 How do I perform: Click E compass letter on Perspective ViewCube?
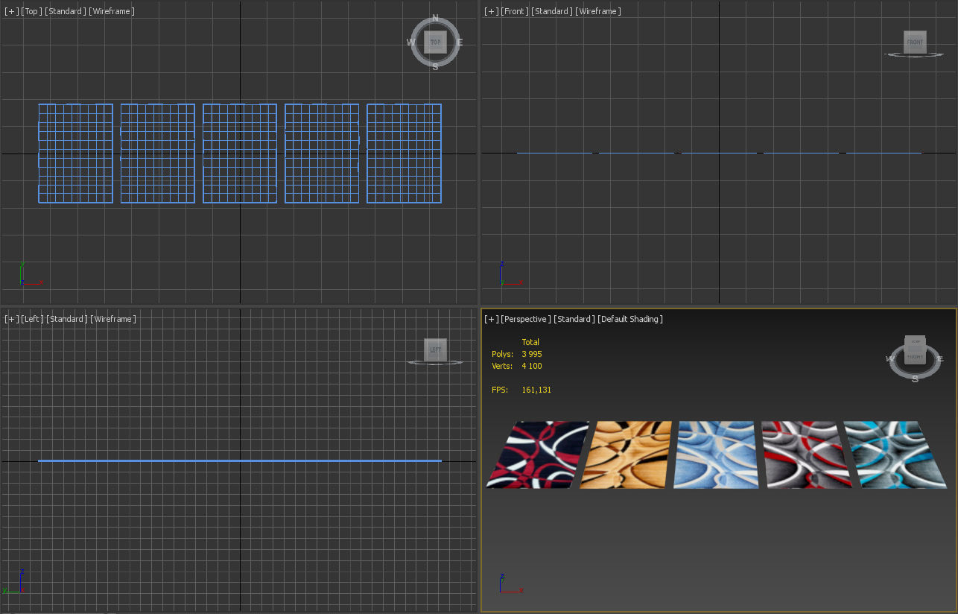point(940,358)
